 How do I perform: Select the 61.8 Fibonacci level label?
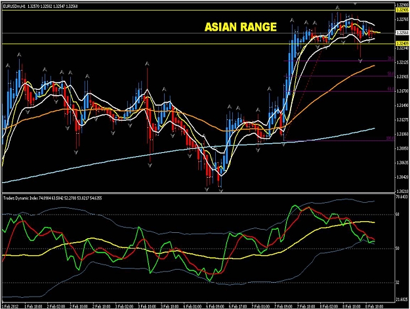point(390,89)
